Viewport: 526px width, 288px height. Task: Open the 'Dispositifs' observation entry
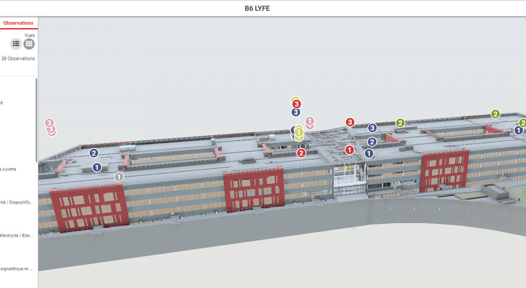[x=17, y=203]
